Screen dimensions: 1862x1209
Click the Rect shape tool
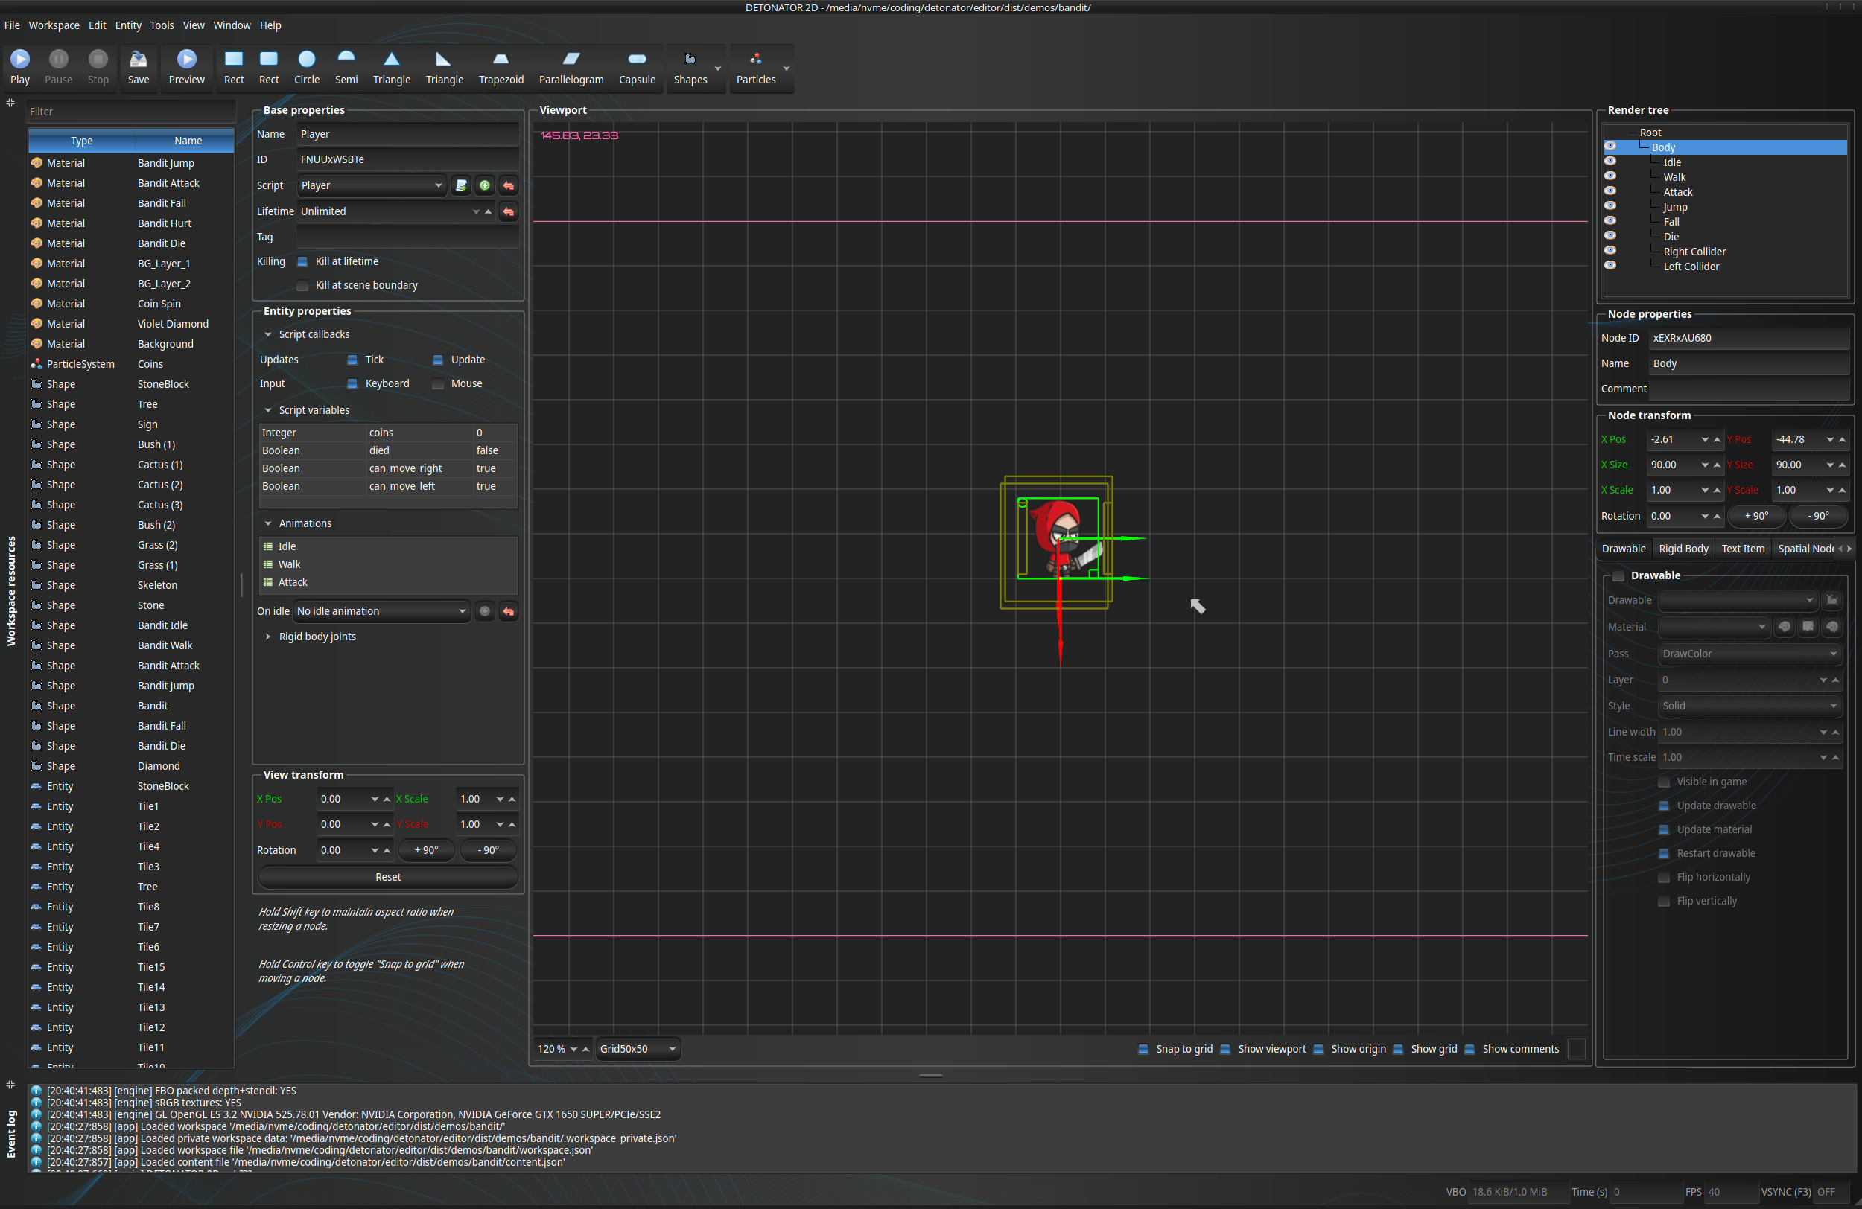[x=232, y=66]
